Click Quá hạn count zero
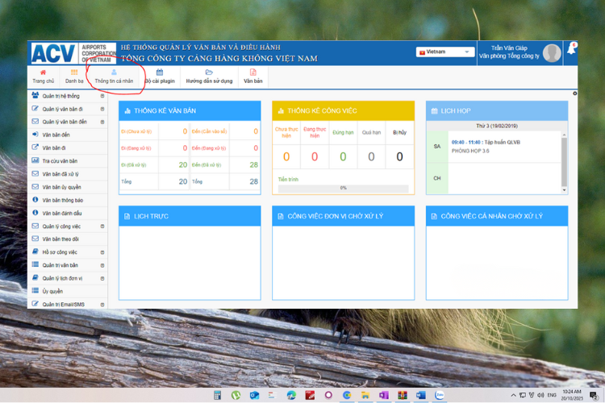The width and height of the screenshot is (605, 403). pyautogui.click(x=371, y=156)
